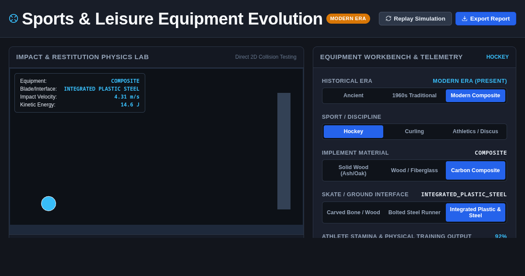Click the Impact Velocity 4.31 m/s value

(127, 97)
